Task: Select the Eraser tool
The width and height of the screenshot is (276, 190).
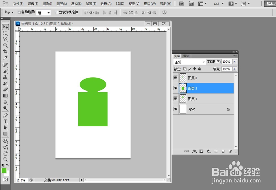Action: click(x=6, y=89)
